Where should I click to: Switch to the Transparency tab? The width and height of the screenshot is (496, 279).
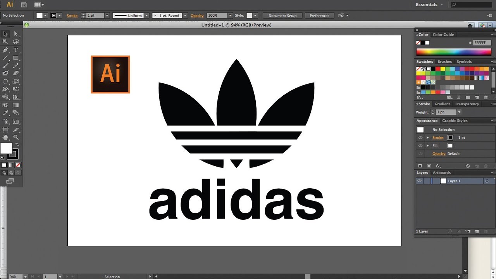click(467, 104)
